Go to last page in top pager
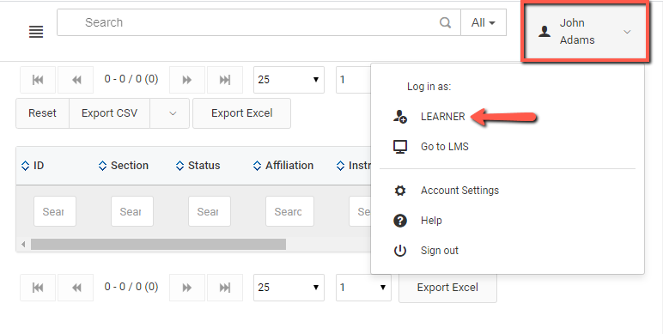 [225, 80]
